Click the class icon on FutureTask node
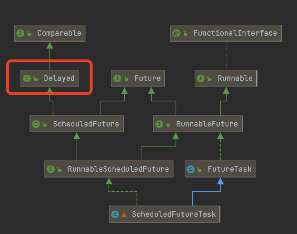The width and height of the screenshot is (297, 234). (190, 169)
